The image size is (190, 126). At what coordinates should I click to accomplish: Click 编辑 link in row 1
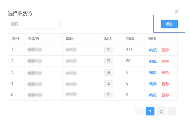click(153, 50)
